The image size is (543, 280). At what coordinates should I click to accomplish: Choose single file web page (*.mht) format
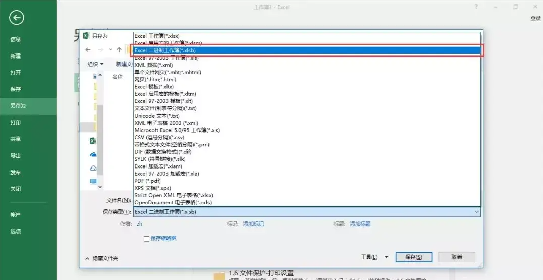pos(307,72)
